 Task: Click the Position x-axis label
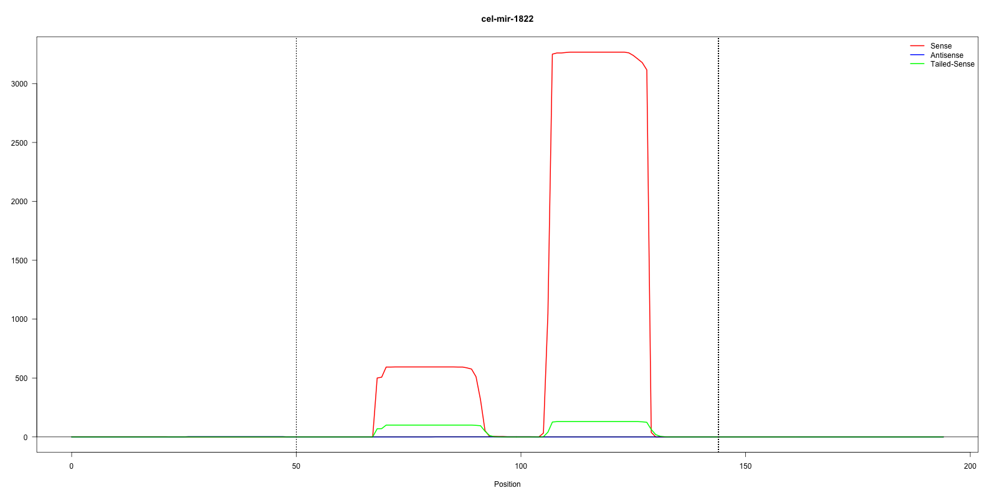click(507, 484)
